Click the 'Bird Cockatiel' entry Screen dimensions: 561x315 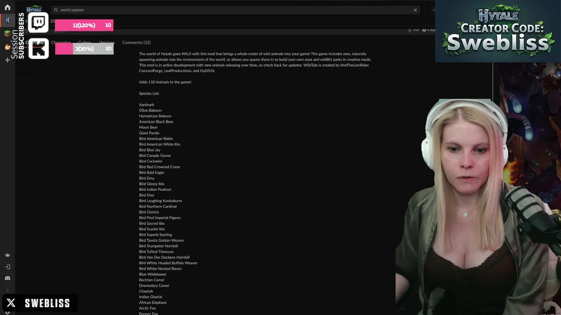151,161
